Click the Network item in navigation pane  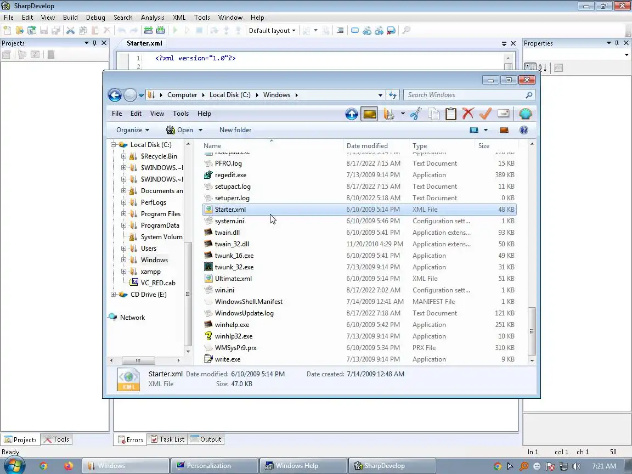132,317
